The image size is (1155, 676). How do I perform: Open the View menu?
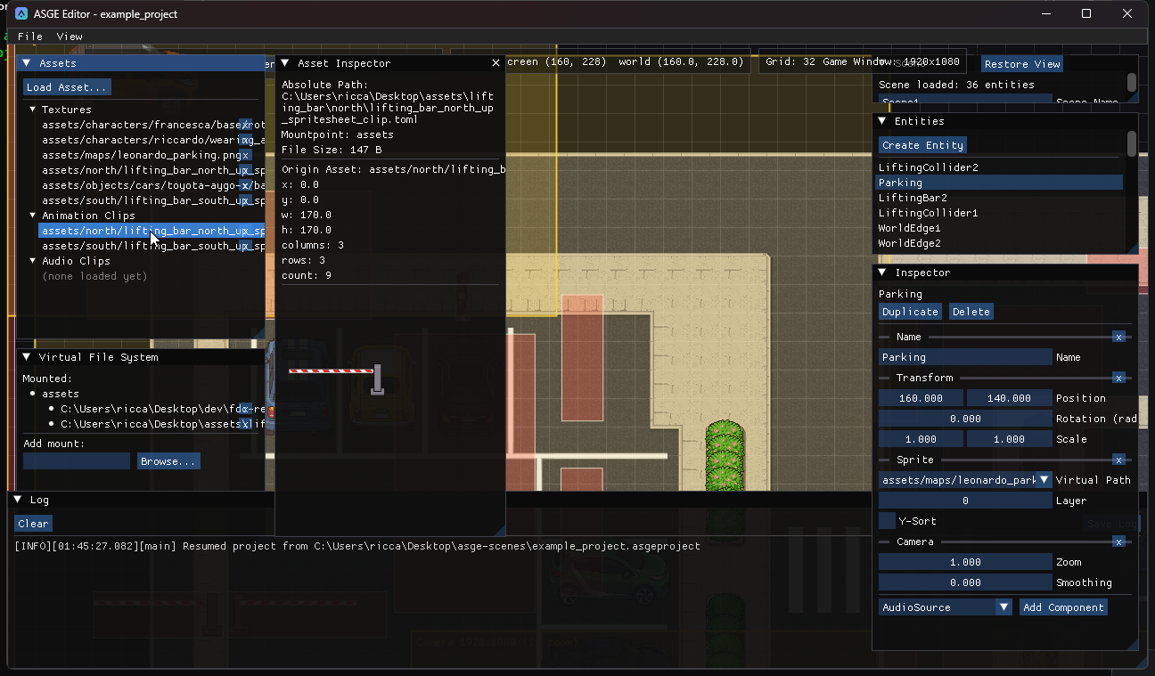(70, 37)
